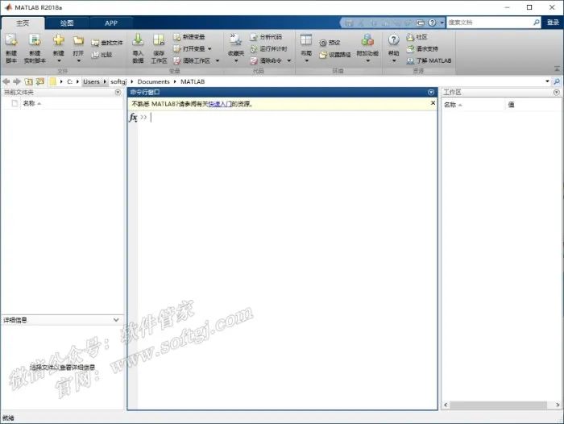
Task: Sort by Value (值) column in Workspace
Action: tap(511, 105)
